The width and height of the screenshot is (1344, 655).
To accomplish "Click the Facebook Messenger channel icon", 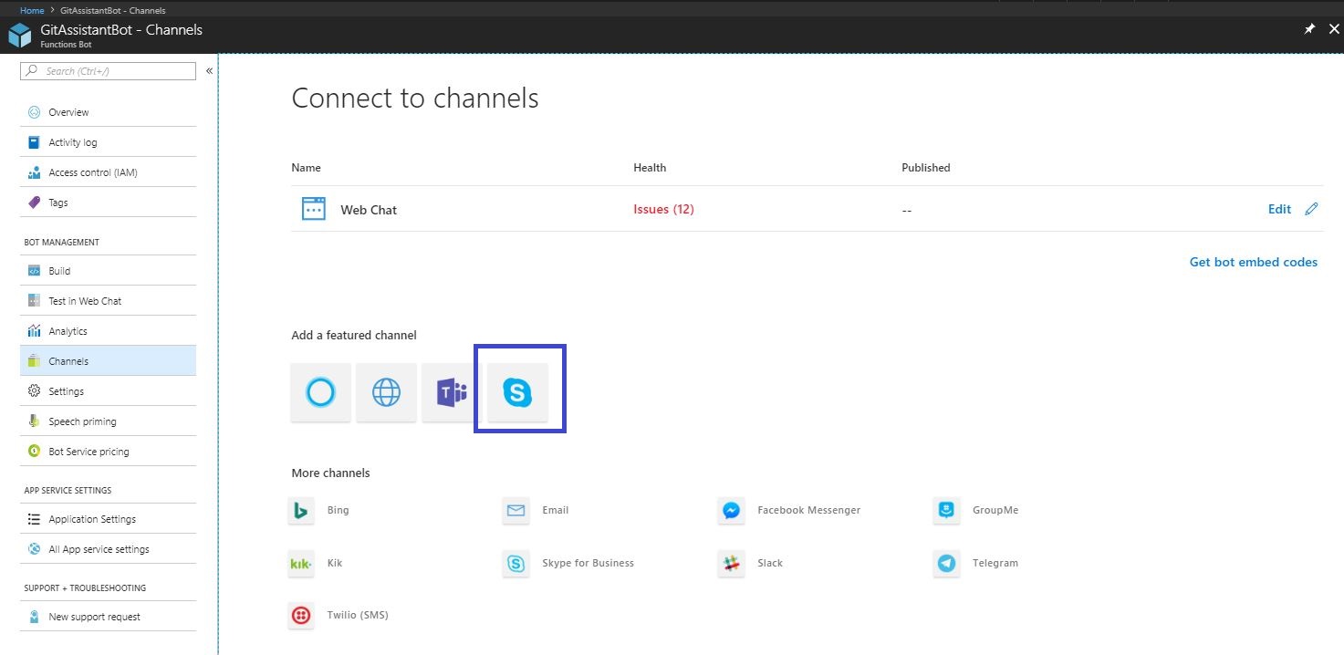I will click(731, 511).
